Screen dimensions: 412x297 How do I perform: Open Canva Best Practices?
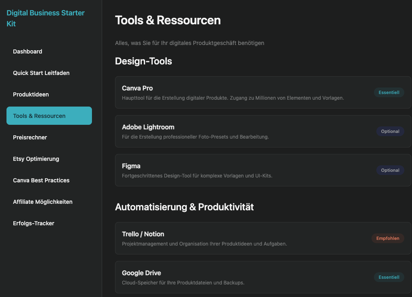41,180
